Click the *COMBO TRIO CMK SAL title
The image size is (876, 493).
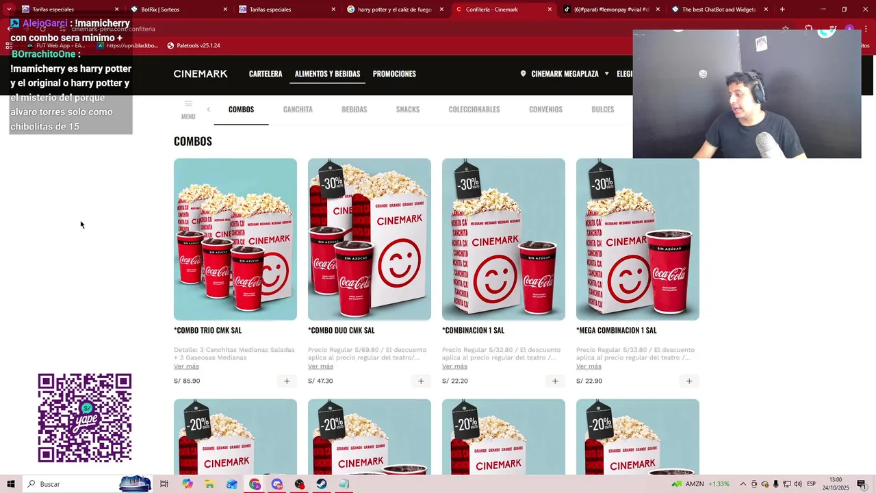click(208, 331)
